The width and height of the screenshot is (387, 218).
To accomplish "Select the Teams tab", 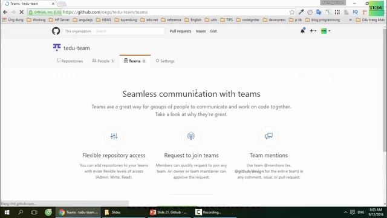I will (x=135, y=61).
